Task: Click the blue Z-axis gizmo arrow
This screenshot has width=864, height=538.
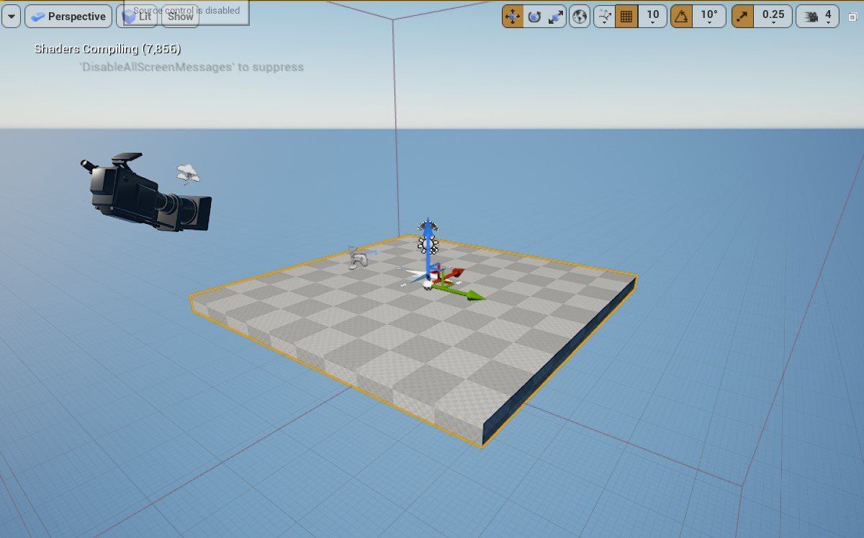Action: tap(428, 238)
